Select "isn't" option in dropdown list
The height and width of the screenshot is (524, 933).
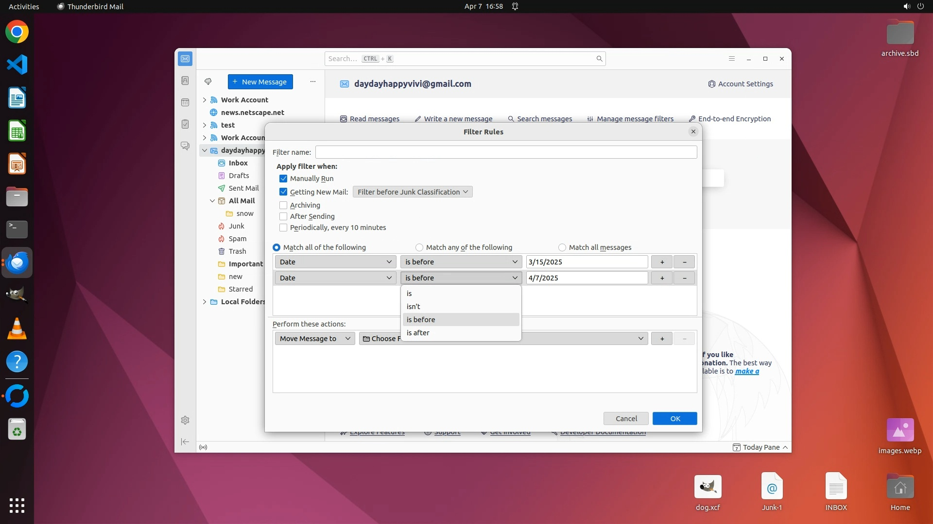413,307
